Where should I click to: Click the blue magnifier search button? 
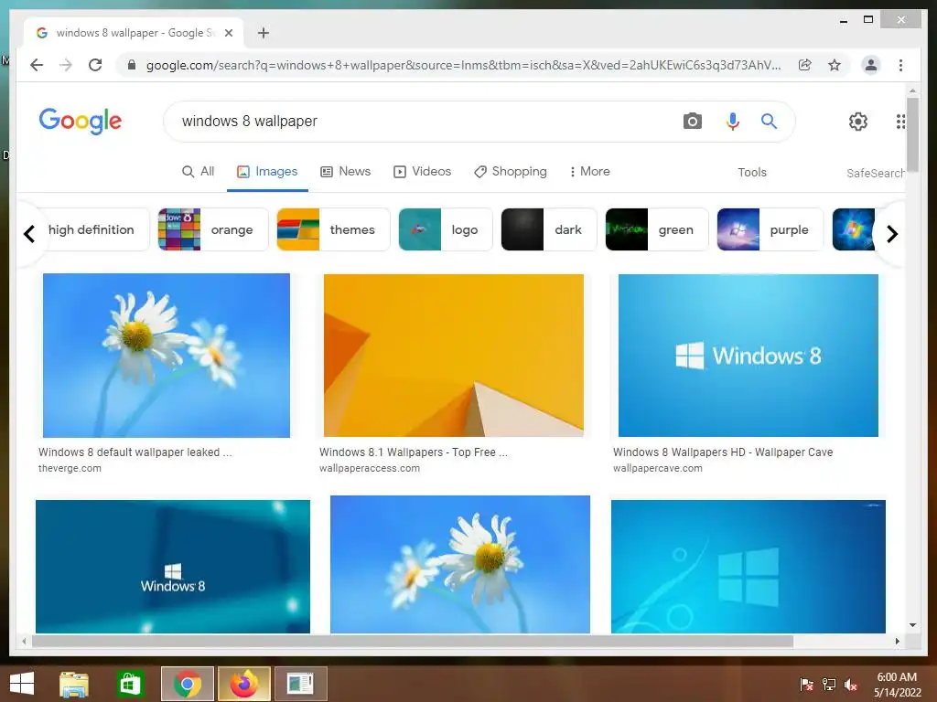tap(769, 122)
